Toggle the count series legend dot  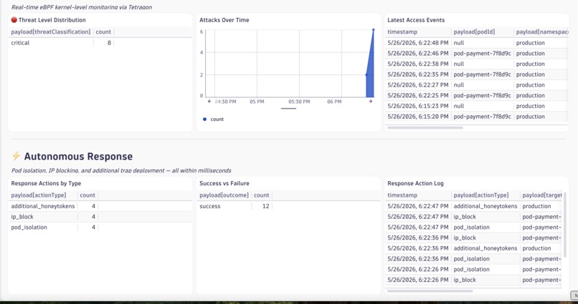(204, 119)
